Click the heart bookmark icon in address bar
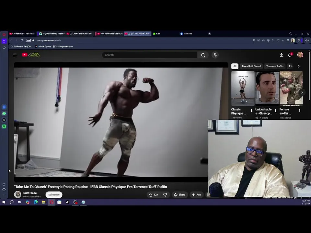This screenshot has height=233, width=311. click(x=278, y=40)
